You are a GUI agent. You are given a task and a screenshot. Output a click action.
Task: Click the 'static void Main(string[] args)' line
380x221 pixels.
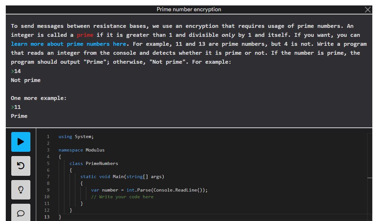pos(122,177)
